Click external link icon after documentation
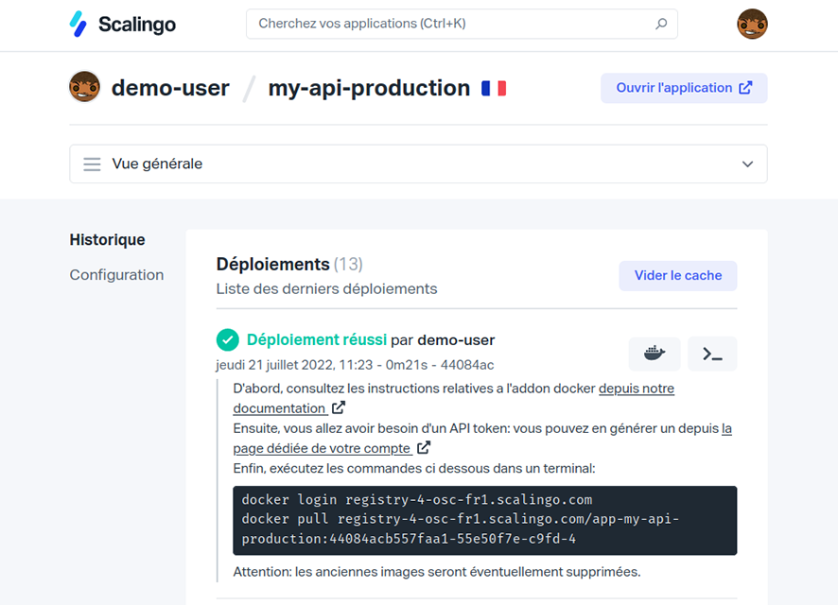 coord(338,408)
